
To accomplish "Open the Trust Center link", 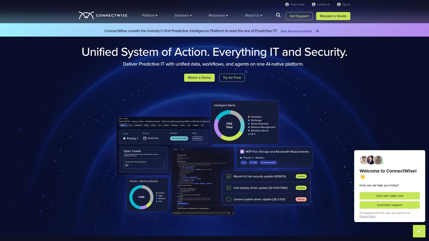I will click(x=298, y=5).
